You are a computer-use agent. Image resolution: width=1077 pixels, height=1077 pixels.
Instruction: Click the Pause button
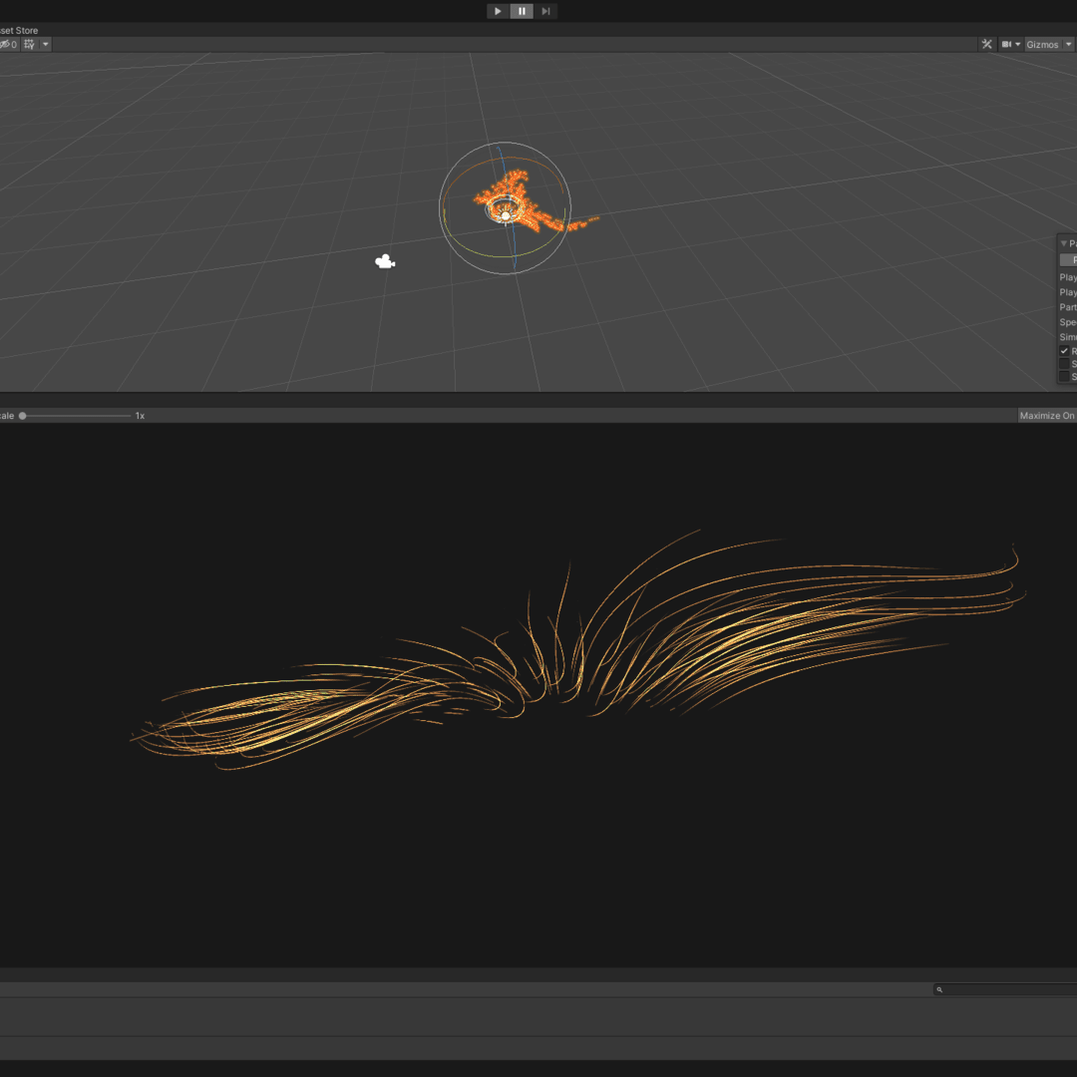pyautogui.click(x=522, y=11)
